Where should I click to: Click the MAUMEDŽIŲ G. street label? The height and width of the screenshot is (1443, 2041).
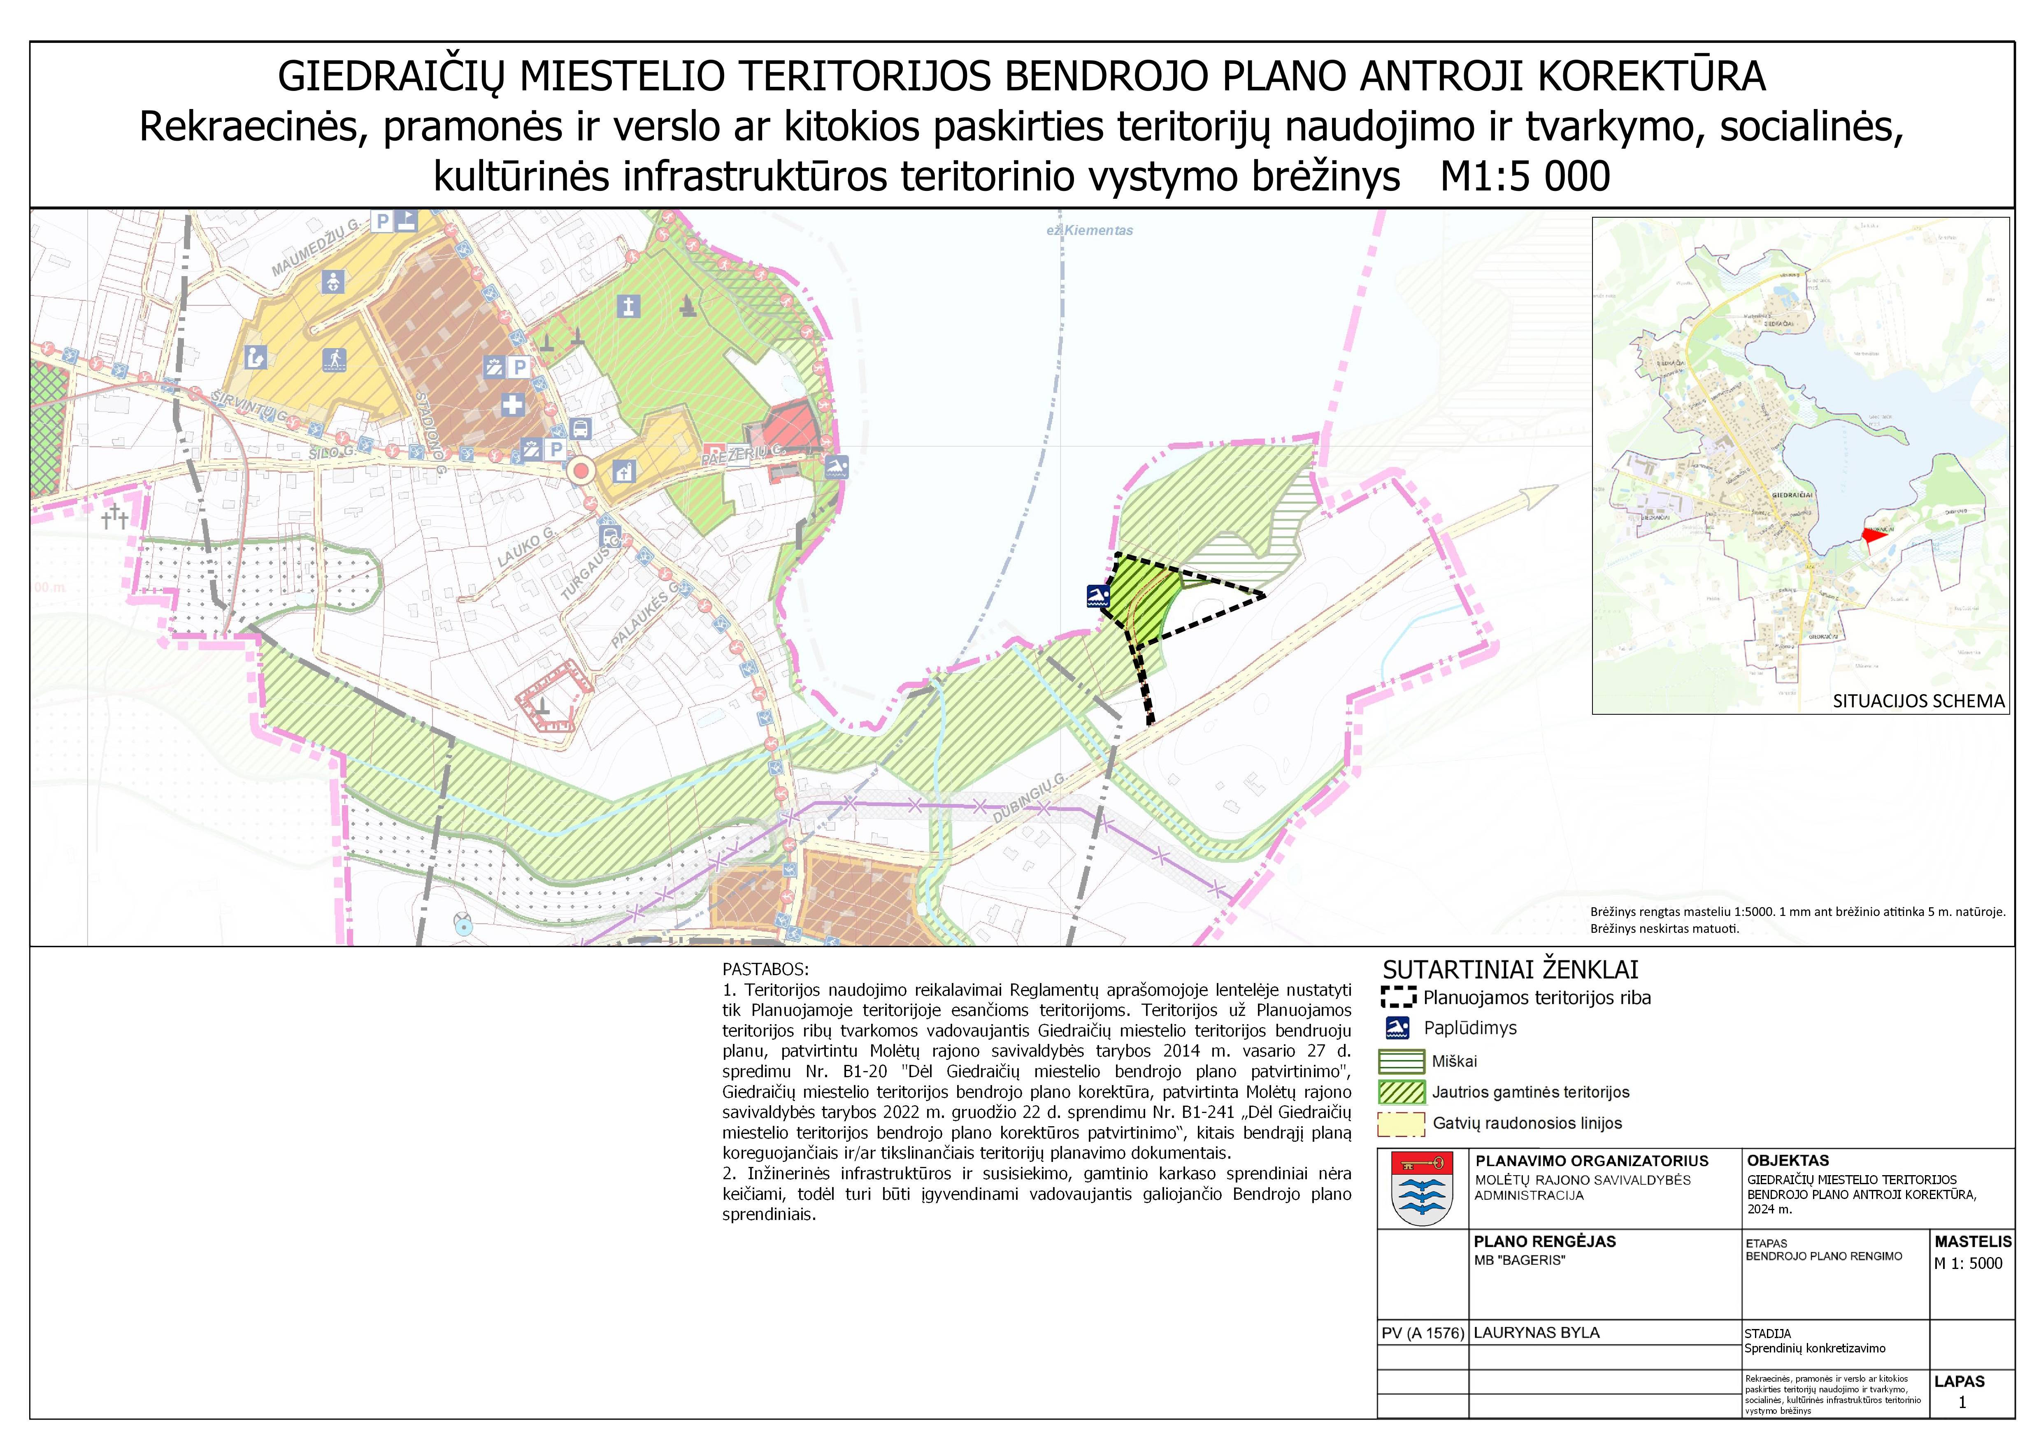click(317, 247)
